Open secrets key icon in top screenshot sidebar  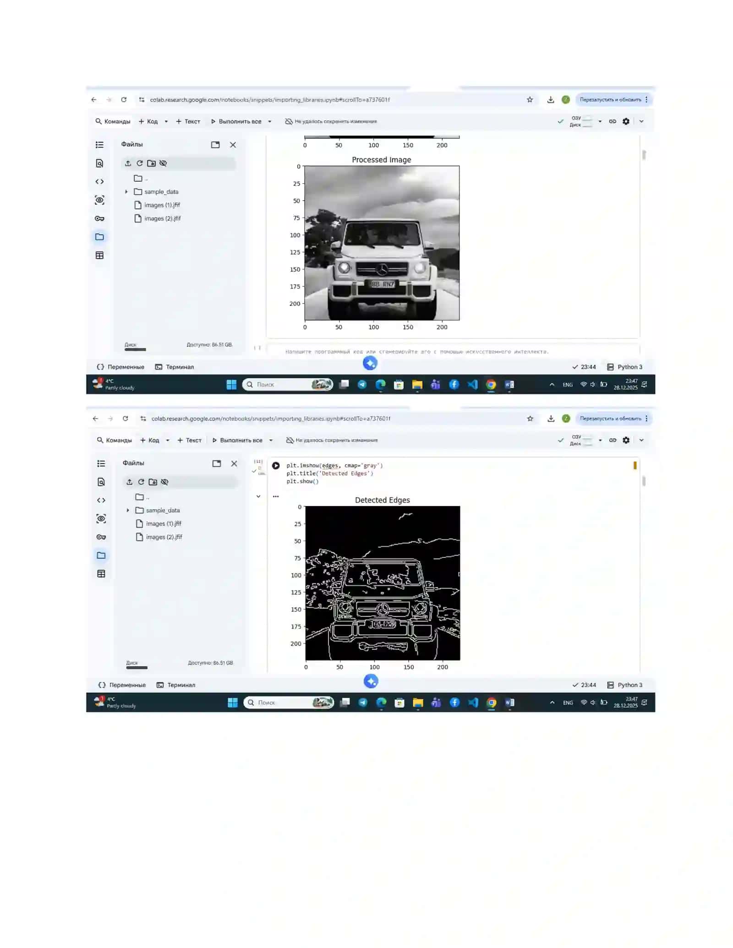pyautogui.click(x=99, y=218)
